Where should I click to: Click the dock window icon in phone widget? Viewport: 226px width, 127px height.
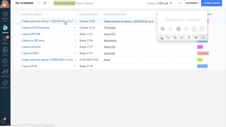pos(203,38)
